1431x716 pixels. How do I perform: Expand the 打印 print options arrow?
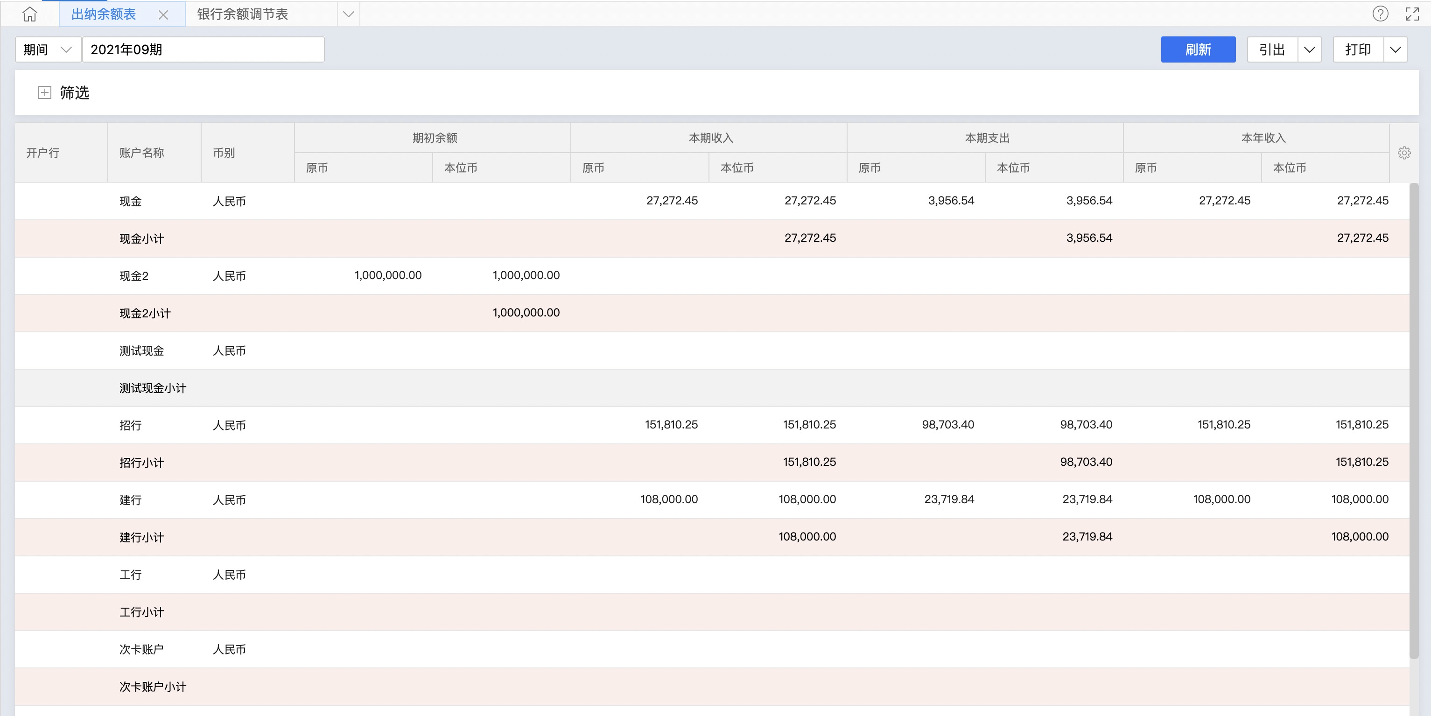[1395, 49]
